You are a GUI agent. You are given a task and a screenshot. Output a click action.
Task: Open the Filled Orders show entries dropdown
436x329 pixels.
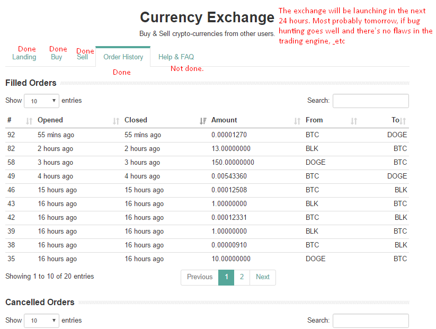41,101
